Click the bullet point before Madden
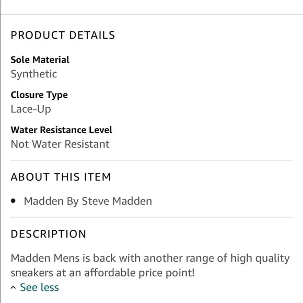Image resolution: width=303 pixels, height=303 pixels. pyautogui.click(x=13, y=201)
